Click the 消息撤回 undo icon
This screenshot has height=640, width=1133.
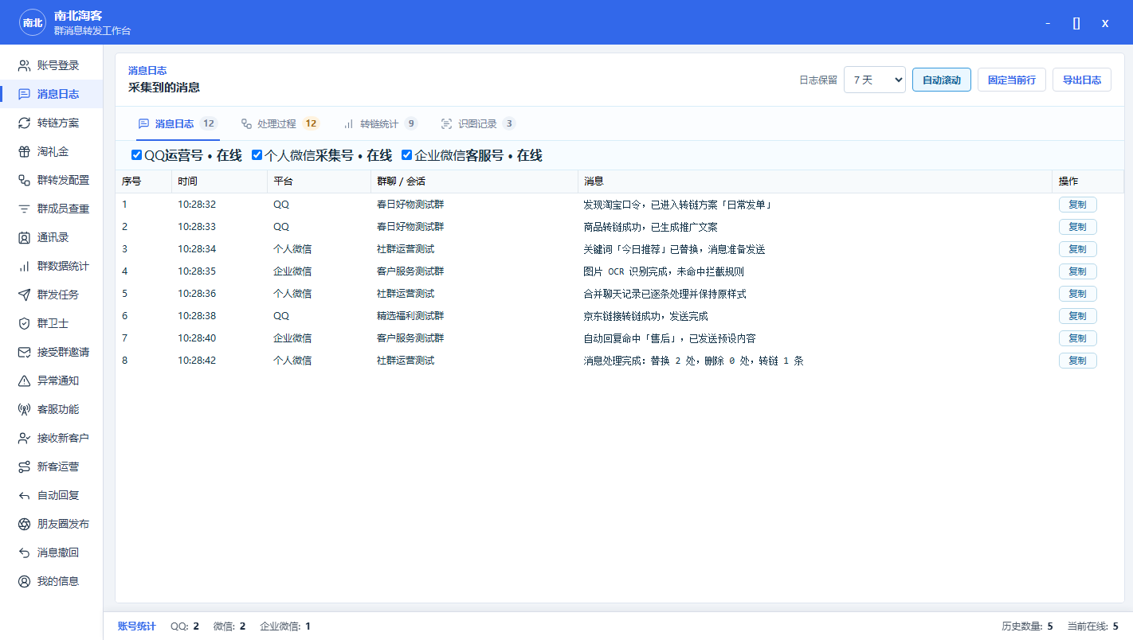pos(24,552)
